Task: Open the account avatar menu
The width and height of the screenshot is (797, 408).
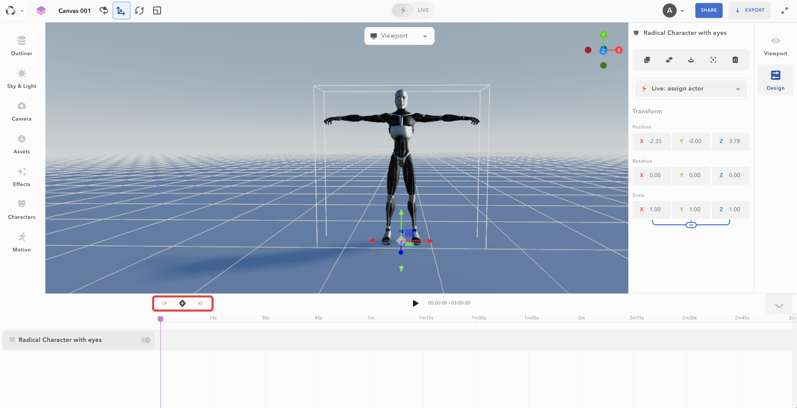Action: 670,10
